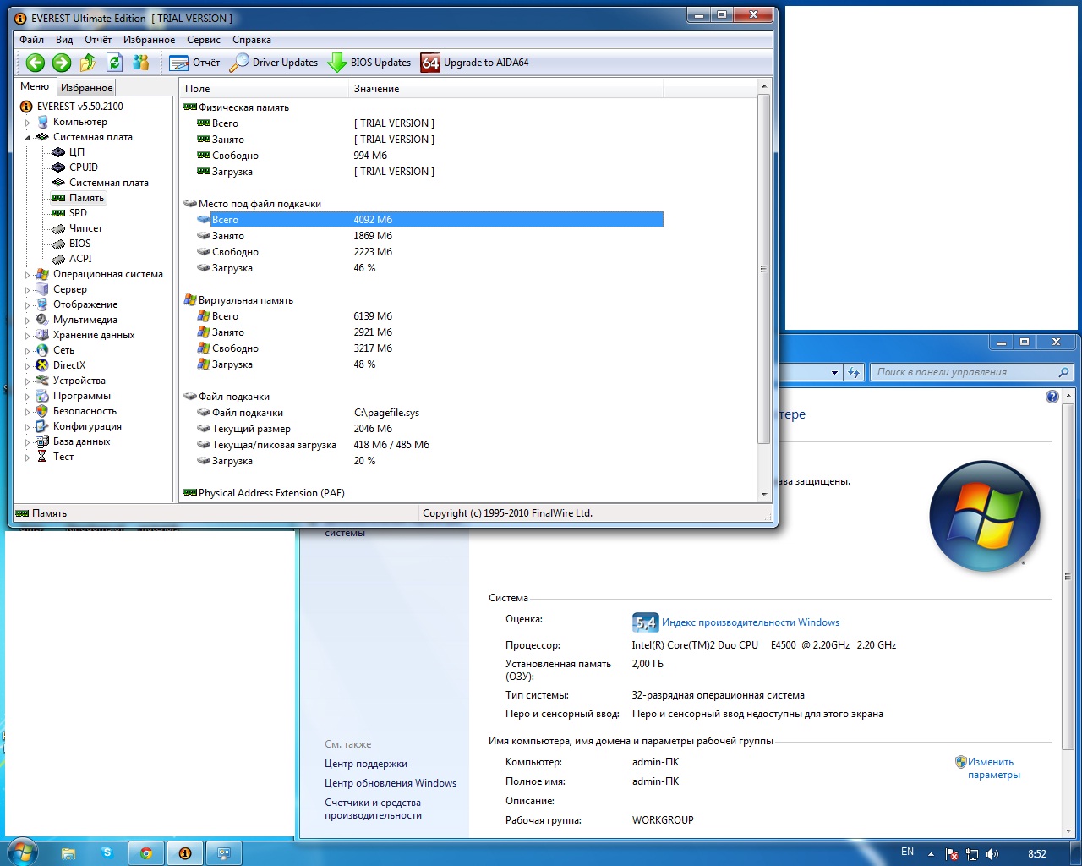Viewport: 1082px width, 866px height.
Task: Click the Up level toolbar icon
Action: click(89, 62)
